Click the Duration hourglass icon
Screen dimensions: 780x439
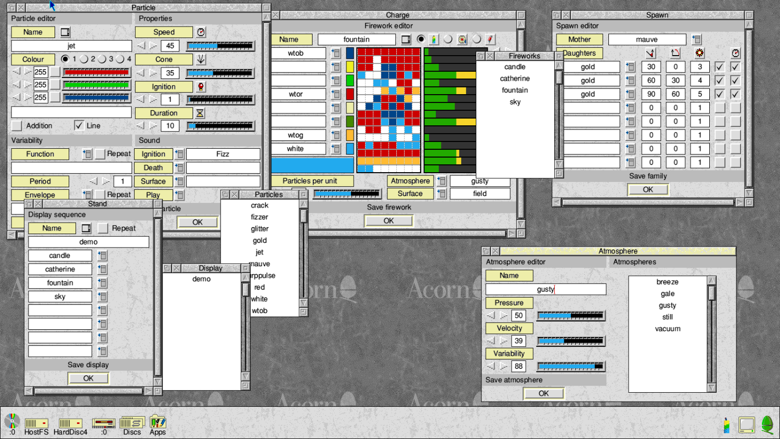[200, 113]
